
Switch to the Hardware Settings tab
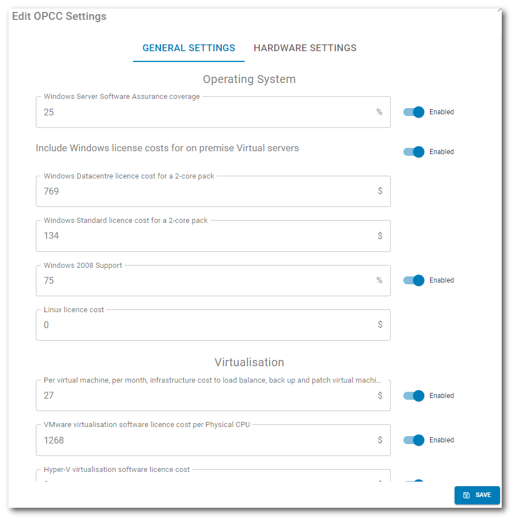(305, 48)
